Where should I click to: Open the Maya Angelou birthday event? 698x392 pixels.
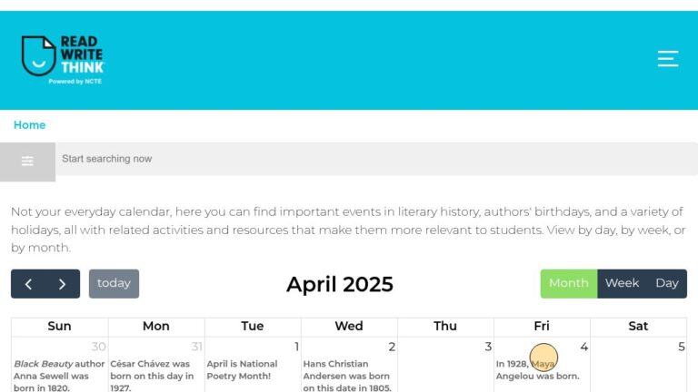[537, 370]
